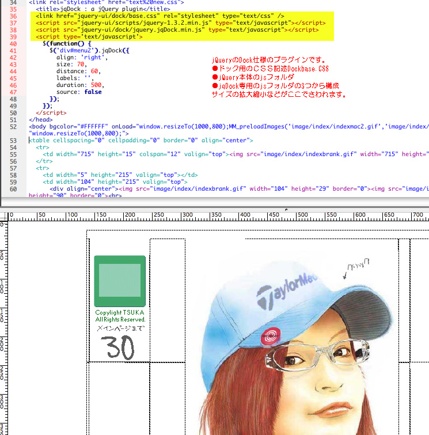Click the td line with width="104" height="215"
429x435 pixels.
115,182
